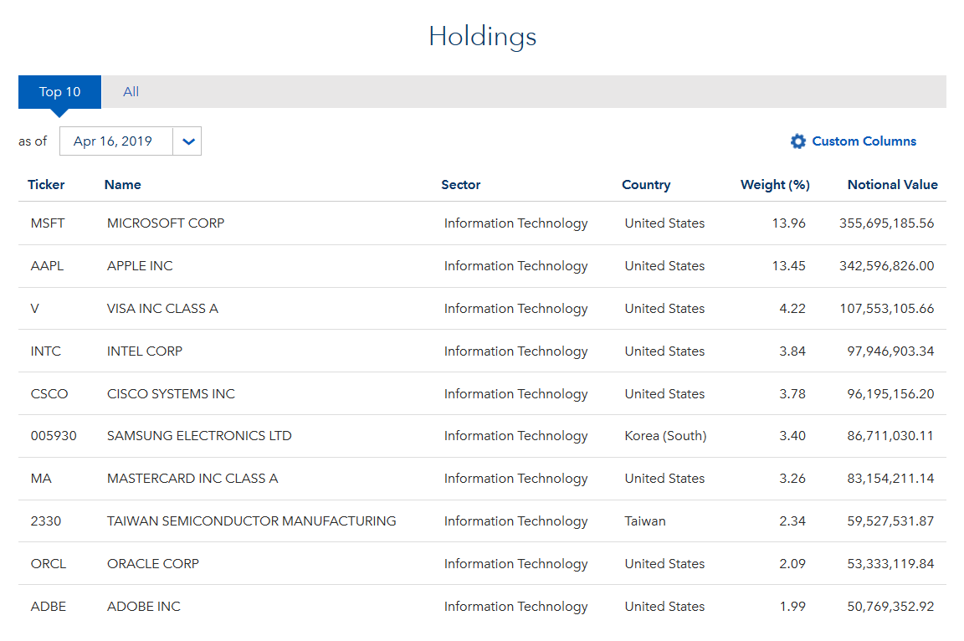Screen dimensions: 964x641
Task: Open the as-of date dropdown arrow
Action: tap(188, 141)
